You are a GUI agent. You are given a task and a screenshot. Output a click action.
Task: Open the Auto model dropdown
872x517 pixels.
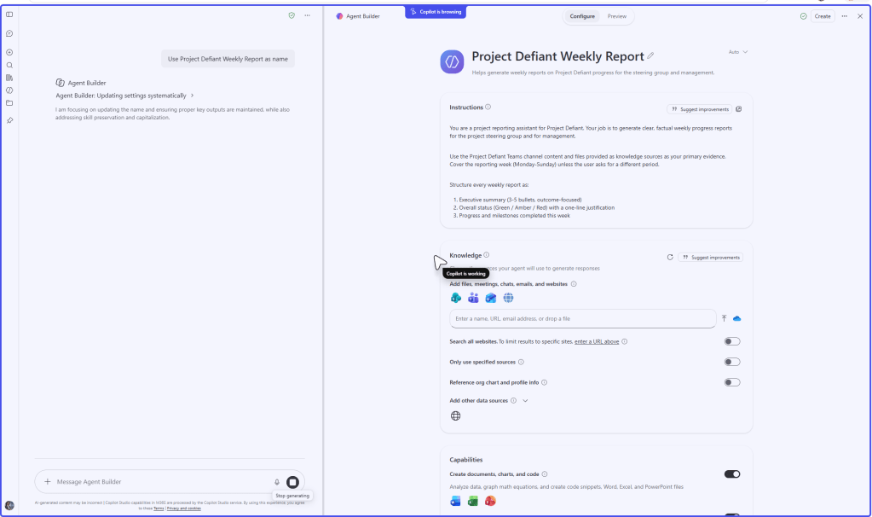(x=738, y=52)
